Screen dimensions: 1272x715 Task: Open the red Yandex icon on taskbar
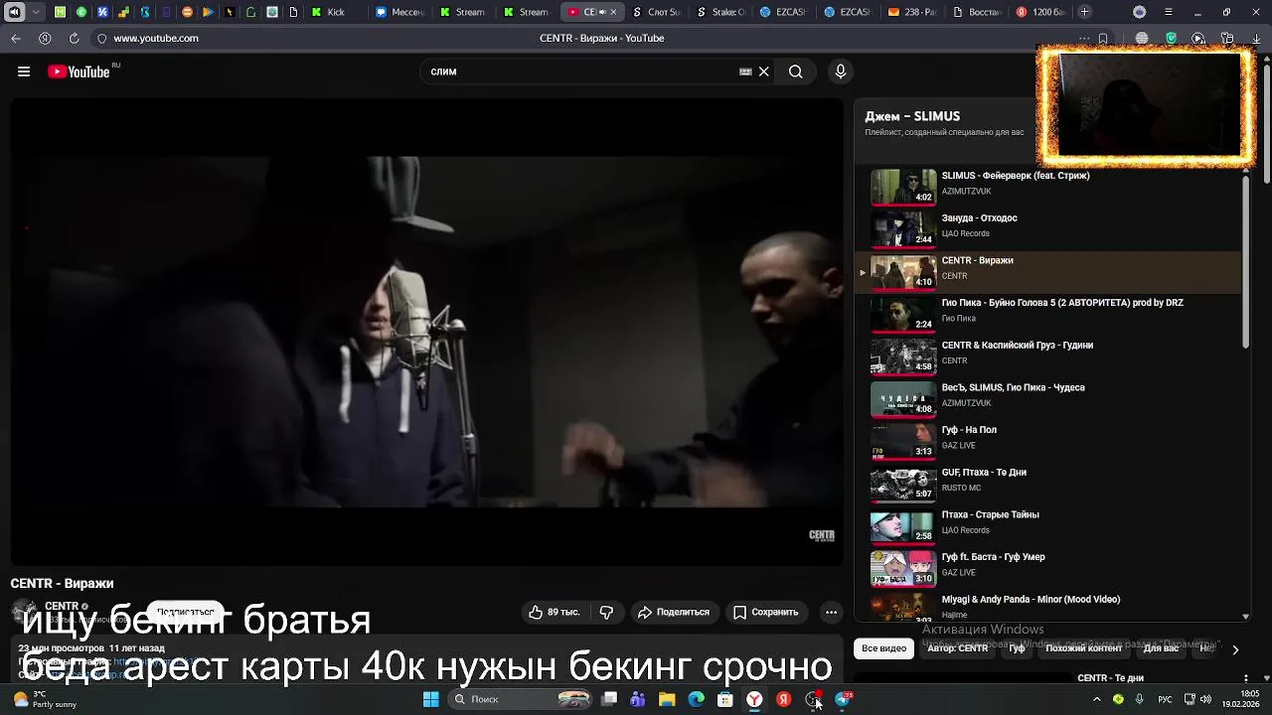(784, 699)
